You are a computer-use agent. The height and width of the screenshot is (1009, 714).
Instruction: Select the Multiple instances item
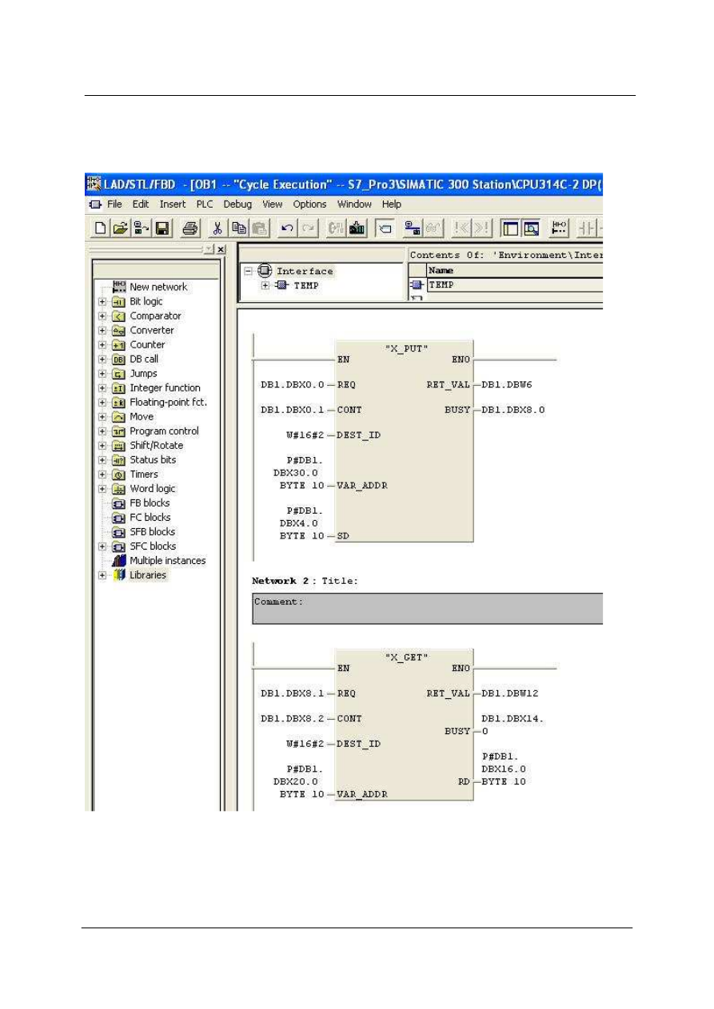coord(167,561)
